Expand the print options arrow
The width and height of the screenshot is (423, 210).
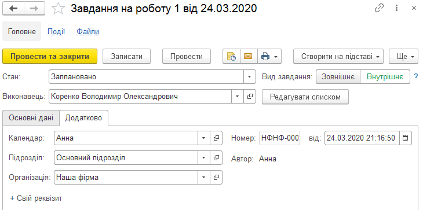click(x=276, y=57)
